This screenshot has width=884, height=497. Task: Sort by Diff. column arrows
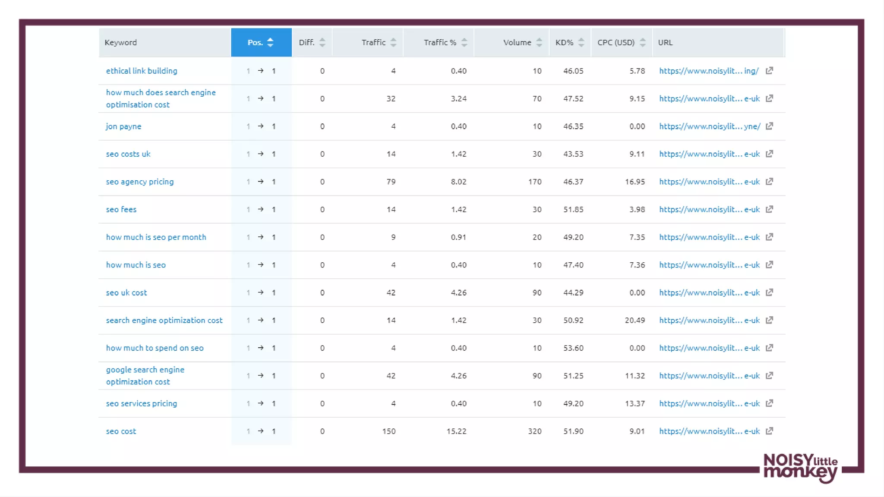(322, 42)
